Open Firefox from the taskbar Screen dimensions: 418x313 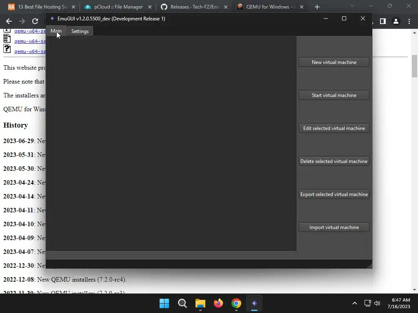click(218, 303)
